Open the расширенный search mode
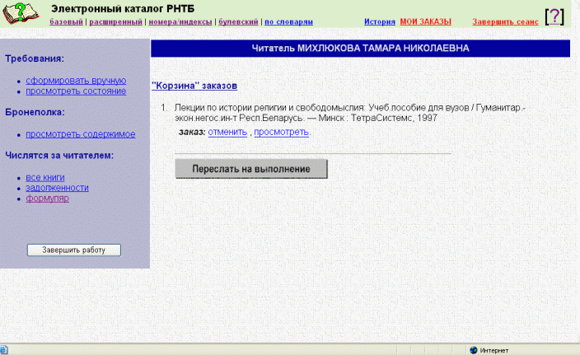The height and width of the screenshot is (355, 580). click(x=115, y=21)
